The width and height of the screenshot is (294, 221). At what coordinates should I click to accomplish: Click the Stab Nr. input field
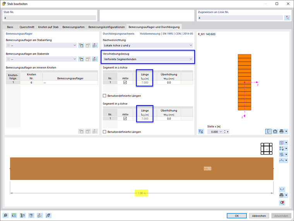[x=50, y=18]
